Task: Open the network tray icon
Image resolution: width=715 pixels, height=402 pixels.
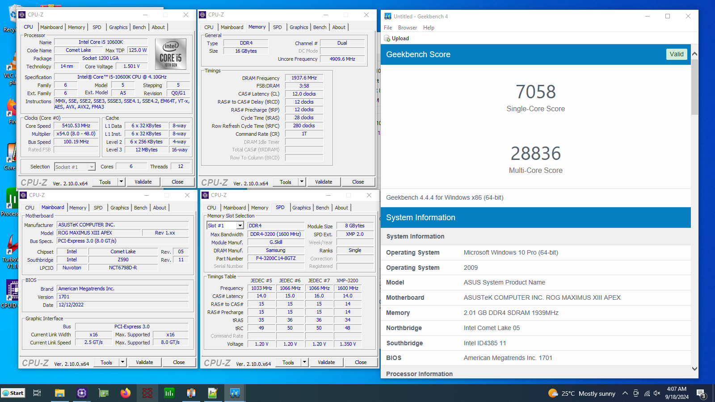Action: tap(647, 394)
